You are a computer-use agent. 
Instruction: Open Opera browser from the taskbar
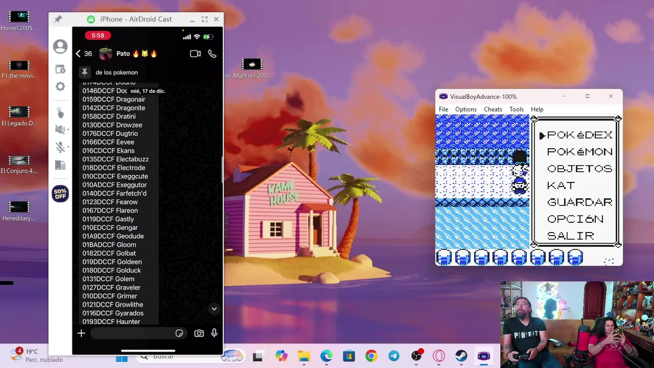(439, 356)
